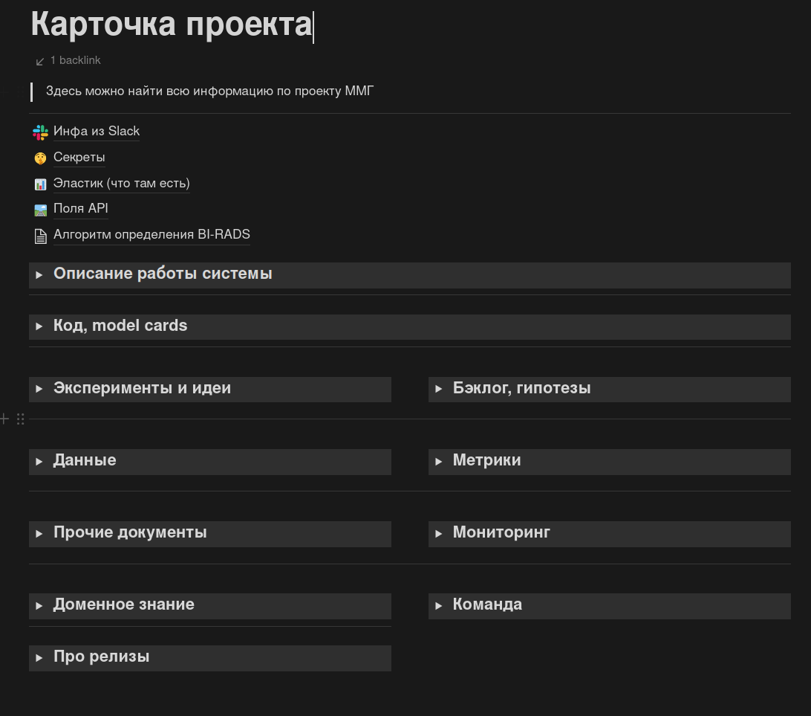Open Алгоритм определения BI-RADS page
Screen dimensions: 811x716
(152, 235)
